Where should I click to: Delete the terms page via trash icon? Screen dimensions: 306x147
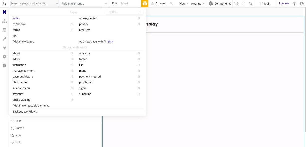(72, 30)
